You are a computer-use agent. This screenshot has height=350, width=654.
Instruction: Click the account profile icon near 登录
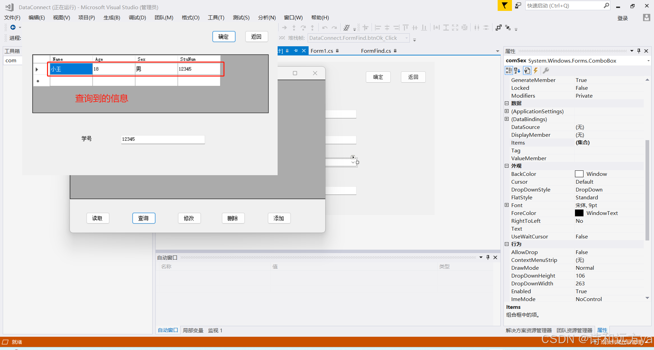coord(646,18)
